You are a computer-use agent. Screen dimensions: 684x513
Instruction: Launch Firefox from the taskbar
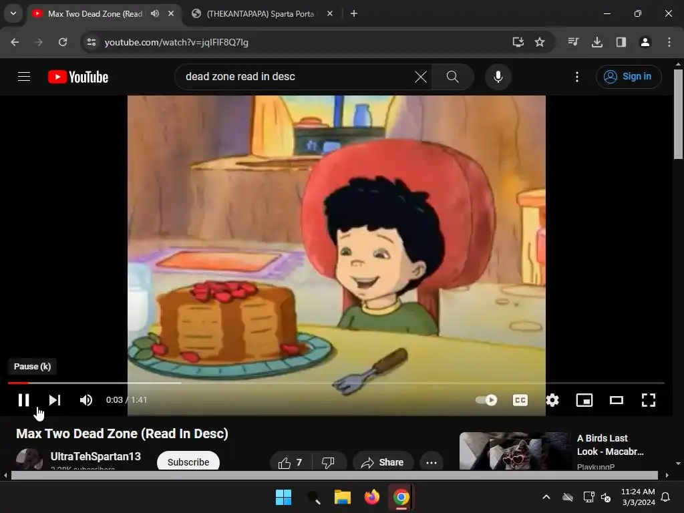coord(371,497)
